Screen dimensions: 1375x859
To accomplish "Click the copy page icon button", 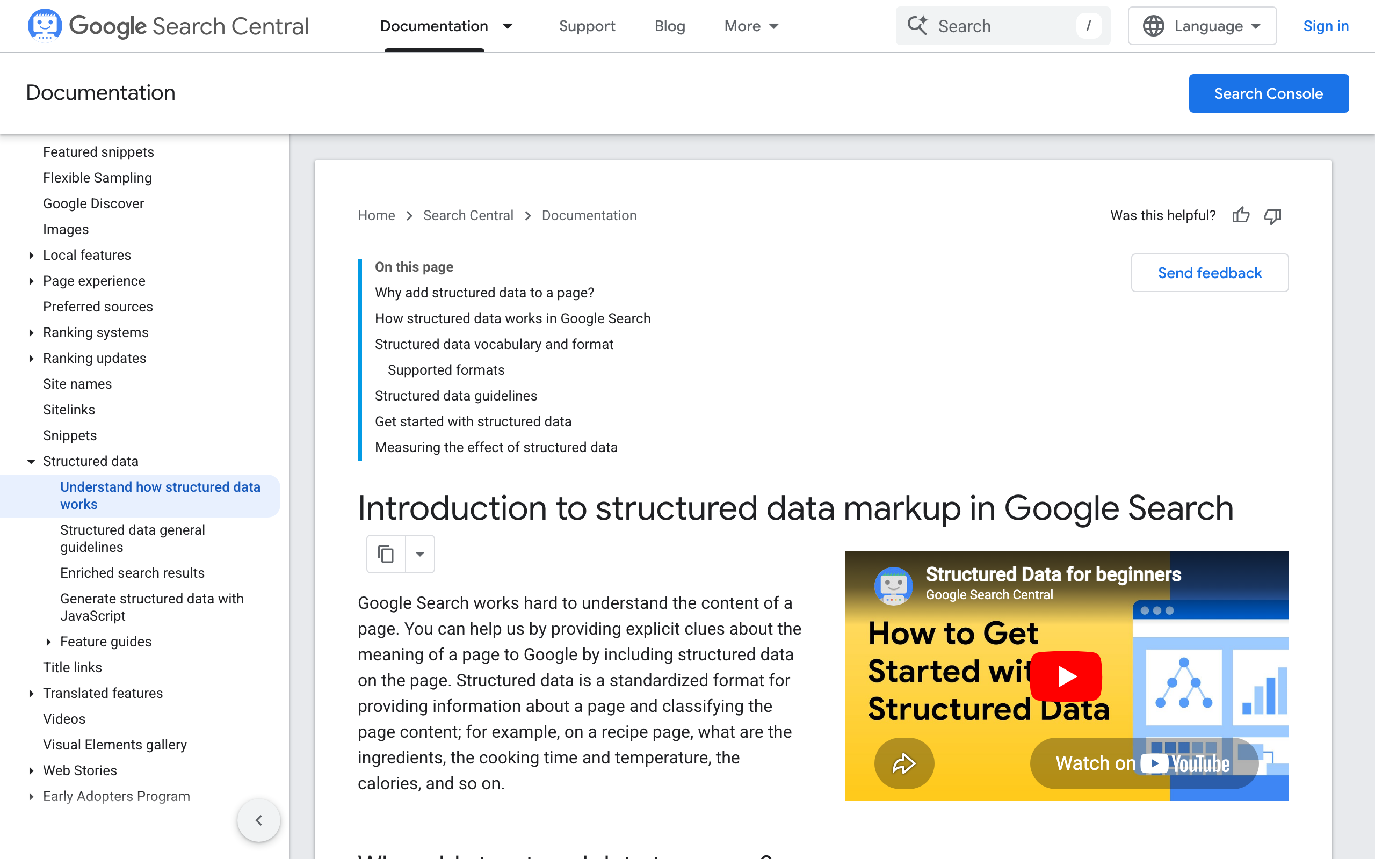I will (x=386, y=554).
